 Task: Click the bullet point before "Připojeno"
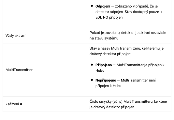pyautogui.click(x=92, y=65)
